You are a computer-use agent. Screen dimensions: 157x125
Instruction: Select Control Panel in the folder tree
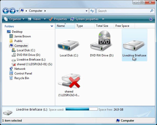tap(23, 73)
